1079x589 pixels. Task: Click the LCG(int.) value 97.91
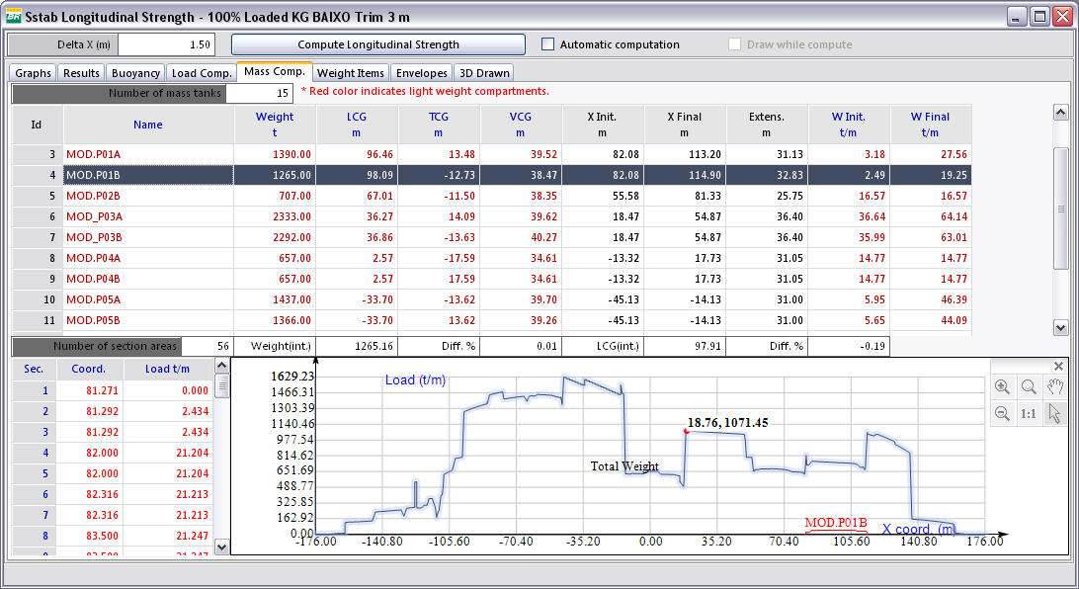(684, 346)
